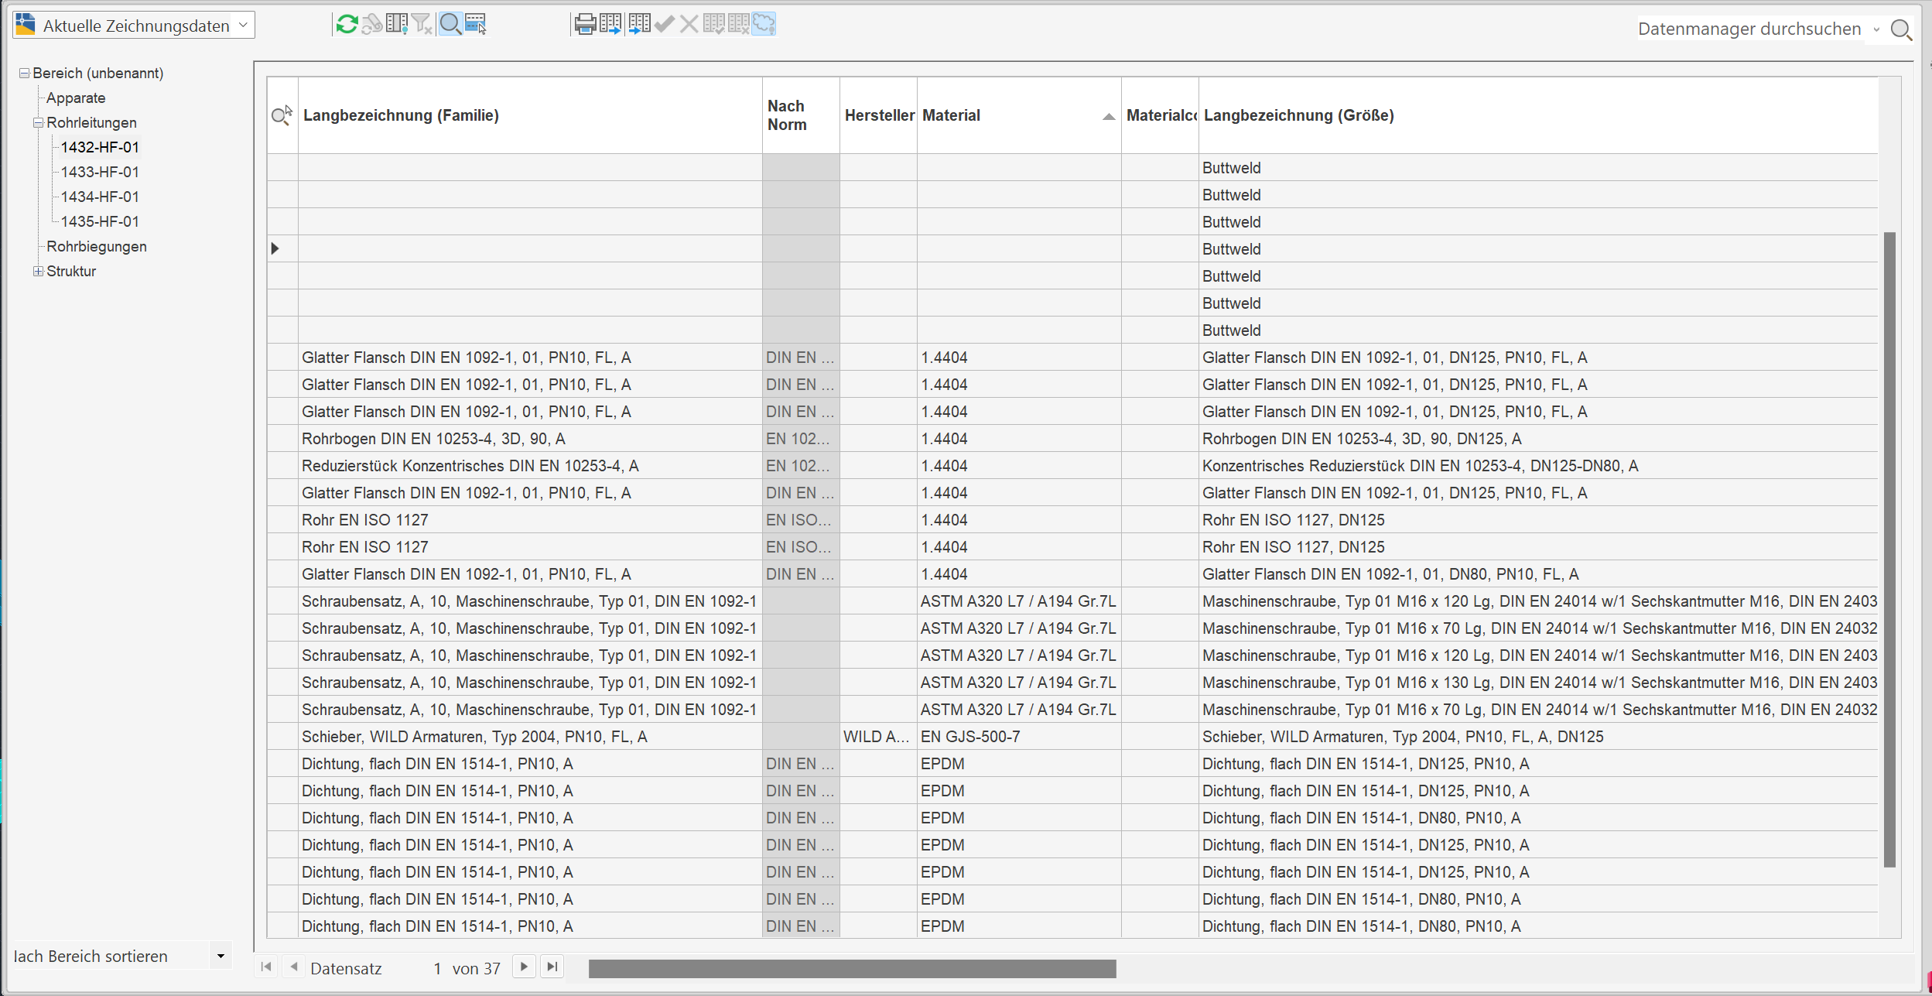
Task: Expand the Struktur tree node
Action: point(38,271)
